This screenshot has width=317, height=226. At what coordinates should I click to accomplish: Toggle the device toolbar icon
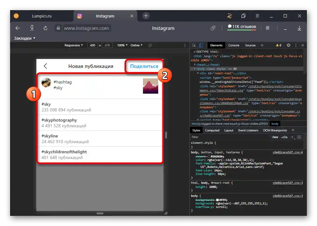tap(201, 45)
